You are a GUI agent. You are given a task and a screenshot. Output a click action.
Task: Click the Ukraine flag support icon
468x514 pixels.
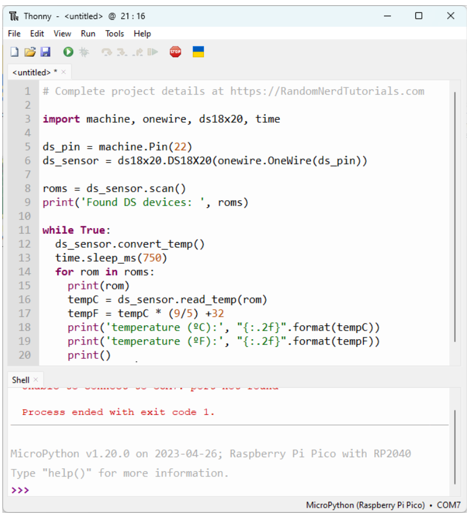click(x=198, y=52)
